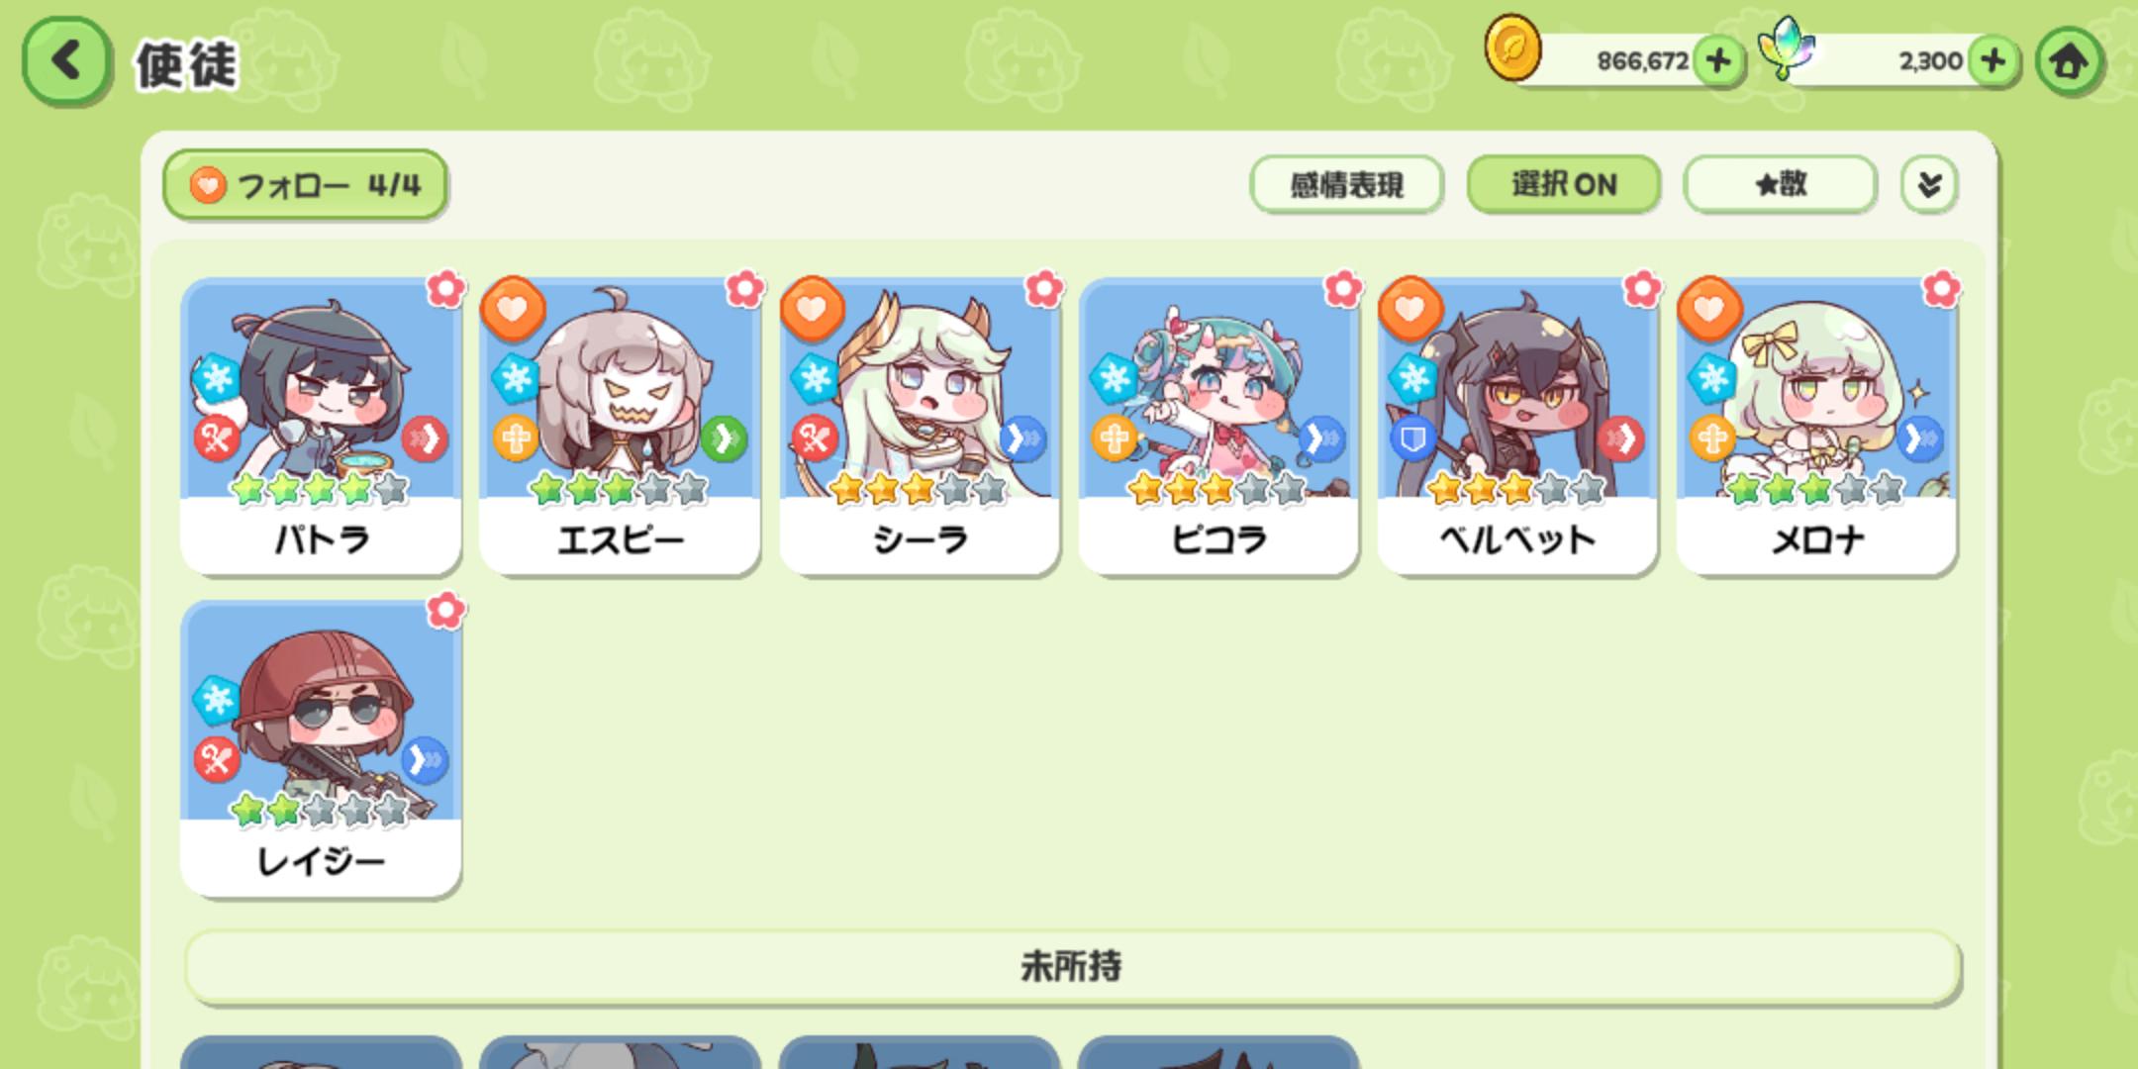Image resolution: width=2138 pixels, height=1069 pixels.
Task: Toggle the heart follow on メロナ
Action: pyautogui.click(x=1709, y=309)
